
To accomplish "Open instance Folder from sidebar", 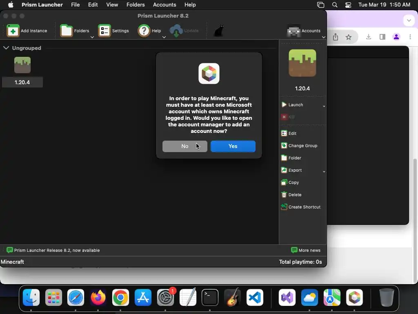I will click(291, 158).
